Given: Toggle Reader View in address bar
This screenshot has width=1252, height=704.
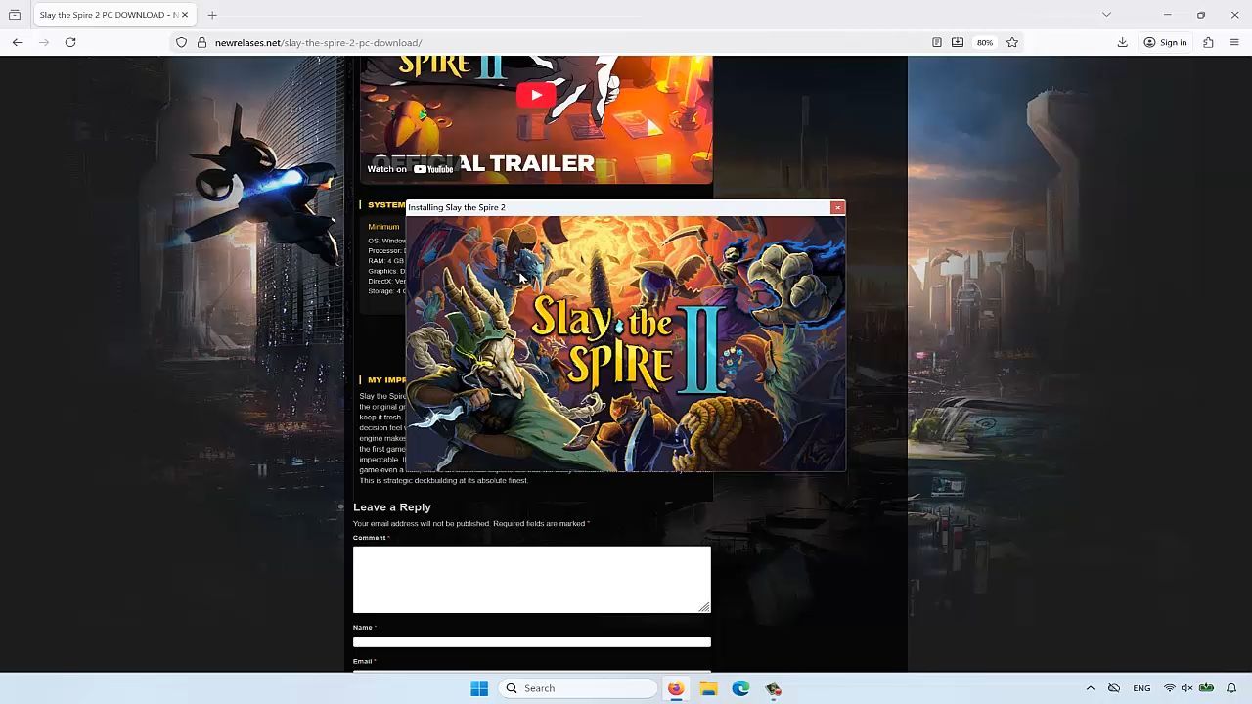Looking at the screenshot, I should 936,42.
